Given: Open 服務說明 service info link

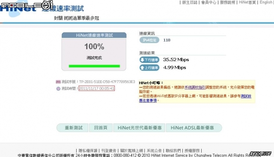Looking at the screenshot, I should 227,3.
